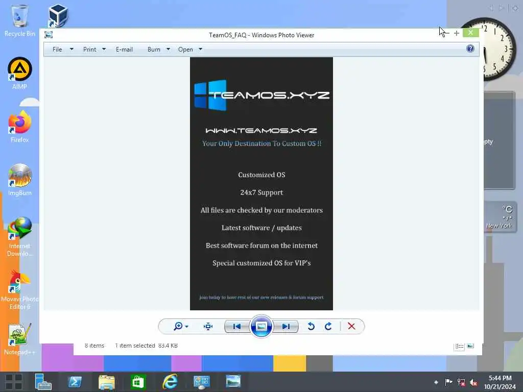Expand the Burn dropdown arrow
The height and width of the screenshot is (392, 523).
[169, 50]
